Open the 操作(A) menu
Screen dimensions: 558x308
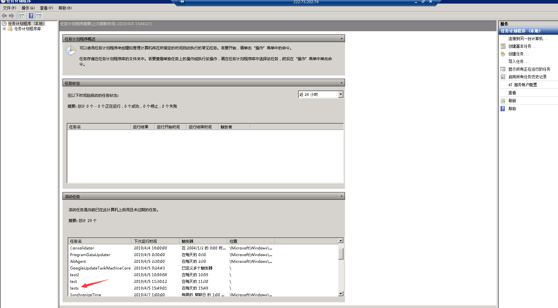click(x=28, y=8)
